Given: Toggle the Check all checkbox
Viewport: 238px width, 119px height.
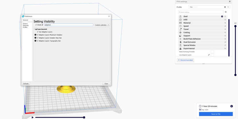Looking at the screenshot, I should coord(36,25).
